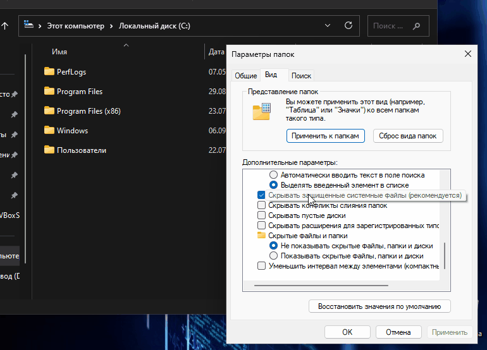Click Восстановить значения по умолчанию button
Viewport: 487px width, 350px height.
(379, 306)
